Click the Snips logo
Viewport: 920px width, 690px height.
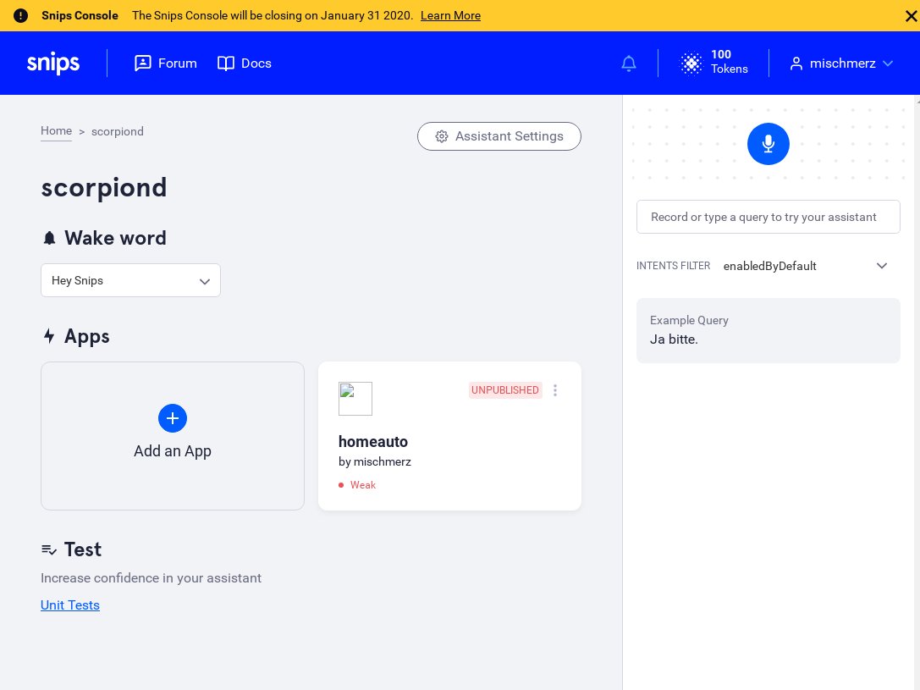pyautogui.click(x=53, y=63)
